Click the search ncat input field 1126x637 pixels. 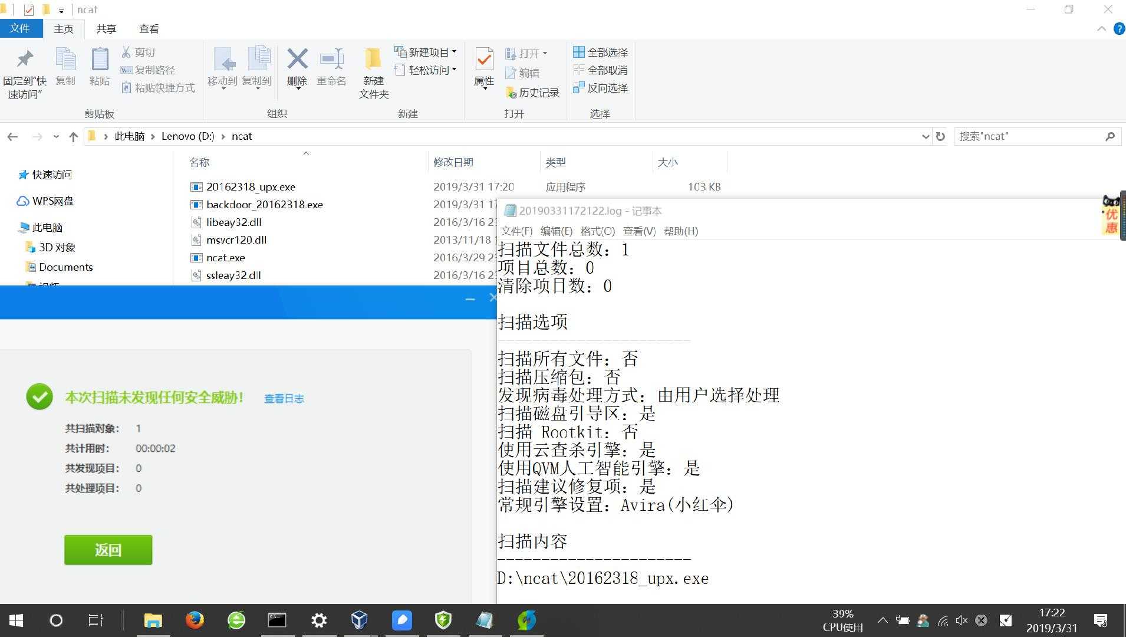coord(1029,136)
